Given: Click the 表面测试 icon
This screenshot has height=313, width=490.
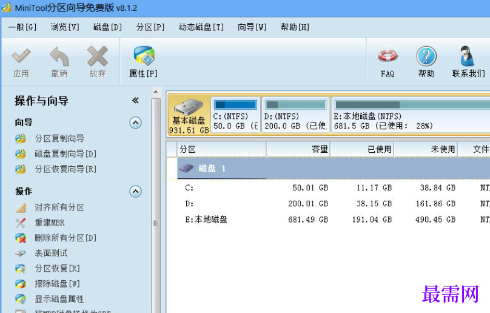Looking at the screenshot, I should (21, 254).
